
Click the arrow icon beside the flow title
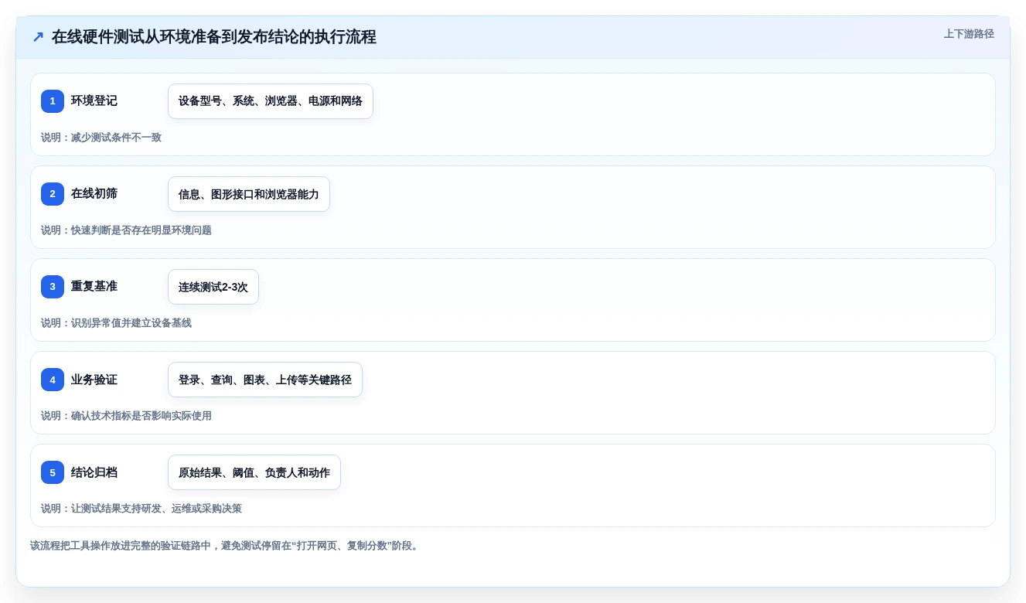pos(38,37)
